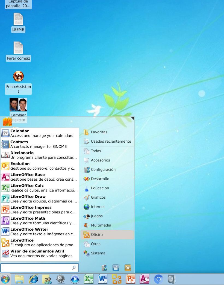Show Usadas recientemente applications
The image size is (224, 285).
[107, 142]
